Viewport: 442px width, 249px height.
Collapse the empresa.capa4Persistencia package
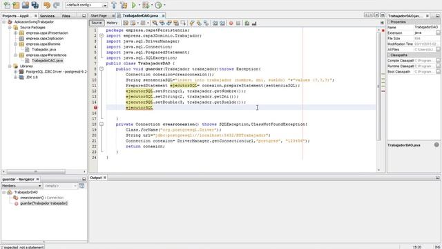[15, 55]
